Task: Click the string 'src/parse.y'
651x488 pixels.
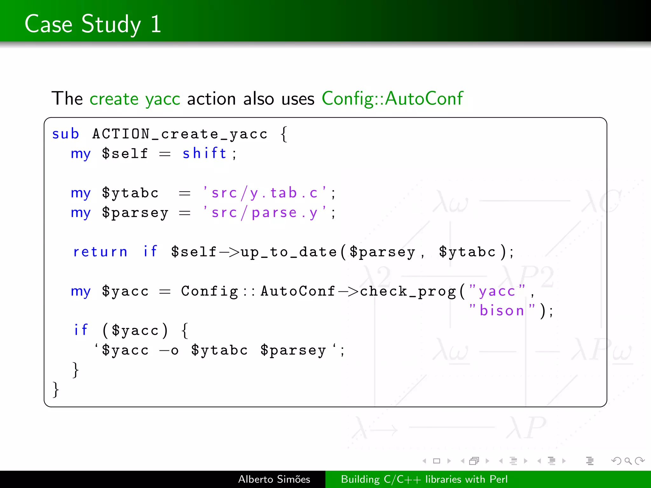Action: 265,213
